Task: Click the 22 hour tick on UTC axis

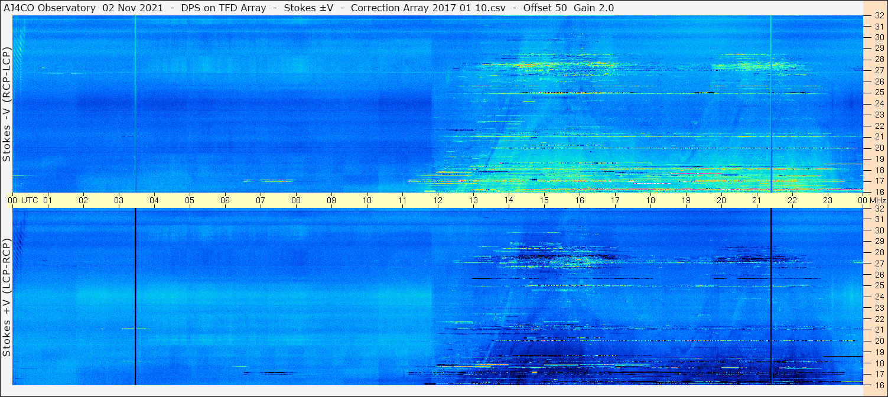Action: tap(792, 200)
